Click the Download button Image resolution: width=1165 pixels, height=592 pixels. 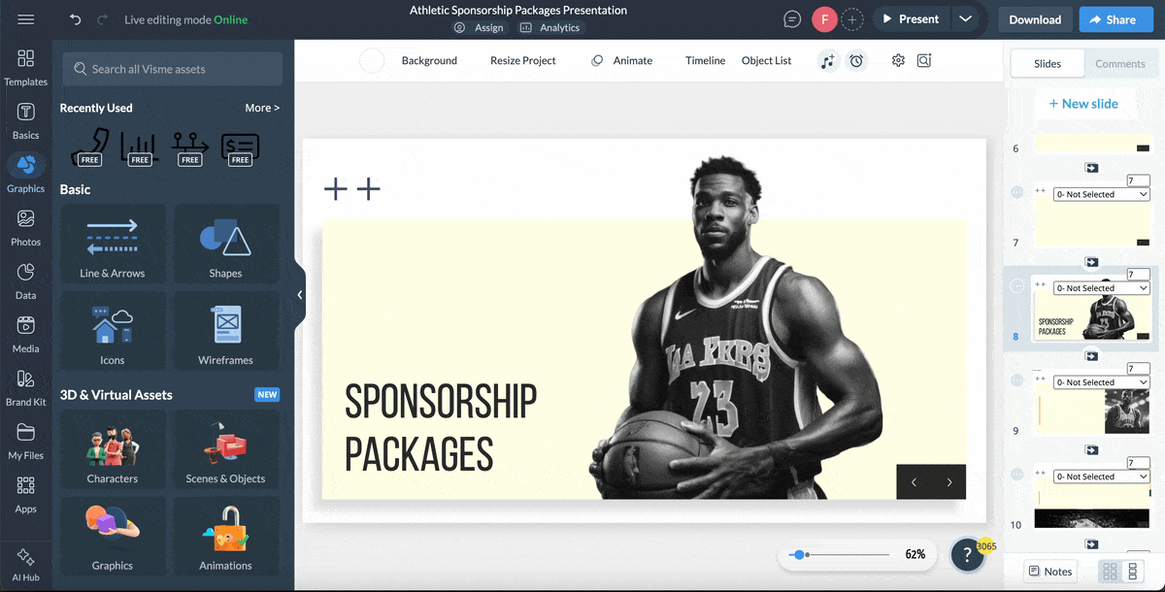tap(1035, 19)
